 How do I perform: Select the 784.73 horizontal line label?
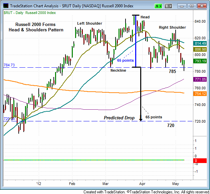(9, 65)
